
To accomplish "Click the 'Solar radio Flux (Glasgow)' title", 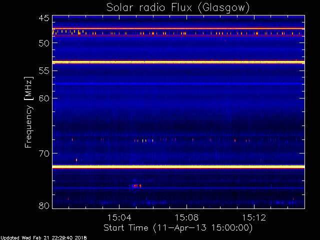I will click(x=178, y=8).
